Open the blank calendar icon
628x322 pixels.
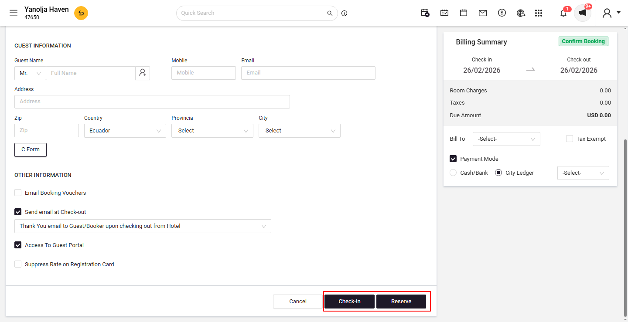[464, 13]
